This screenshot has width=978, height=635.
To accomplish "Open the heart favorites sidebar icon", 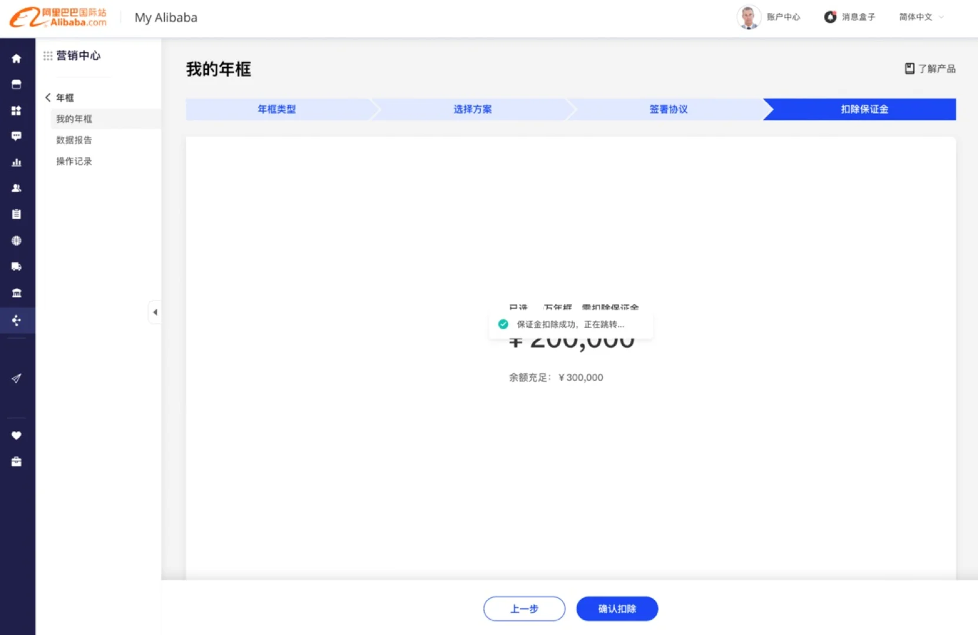I will (16, 436).
